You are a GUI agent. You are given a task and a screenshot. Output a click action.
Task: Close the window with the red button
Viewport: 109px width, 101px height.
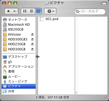point(4,3)
